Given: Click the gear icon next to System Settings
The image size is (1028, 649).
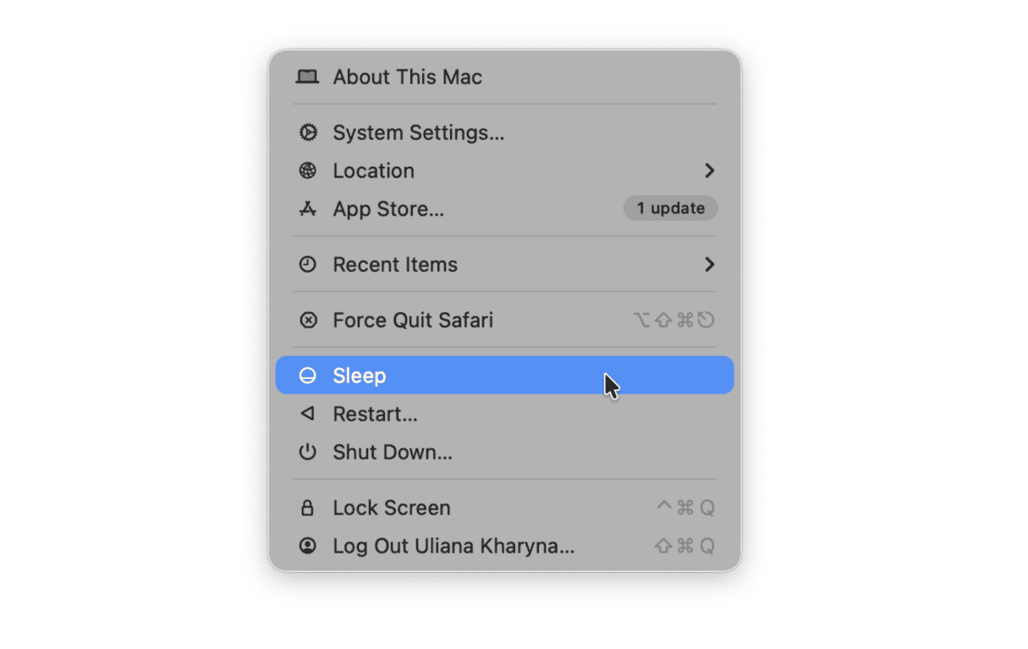Looking at the screenshot, I should click(x=308, y=132).
